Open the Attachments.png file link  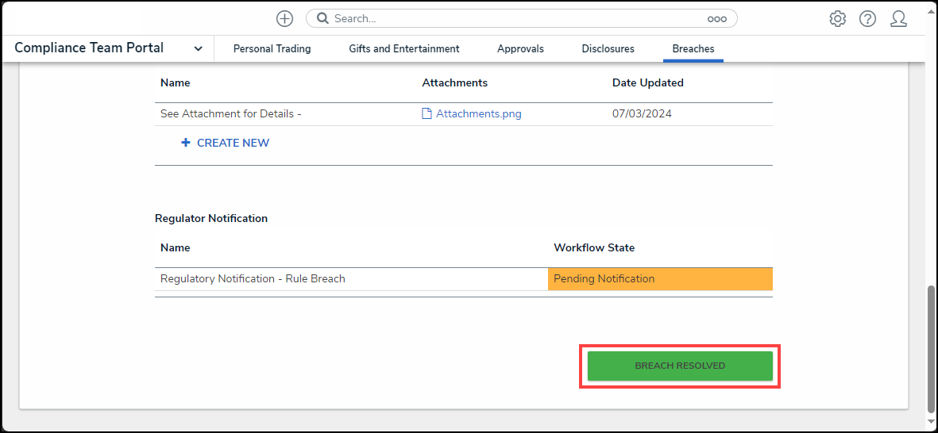click(478, 113)
